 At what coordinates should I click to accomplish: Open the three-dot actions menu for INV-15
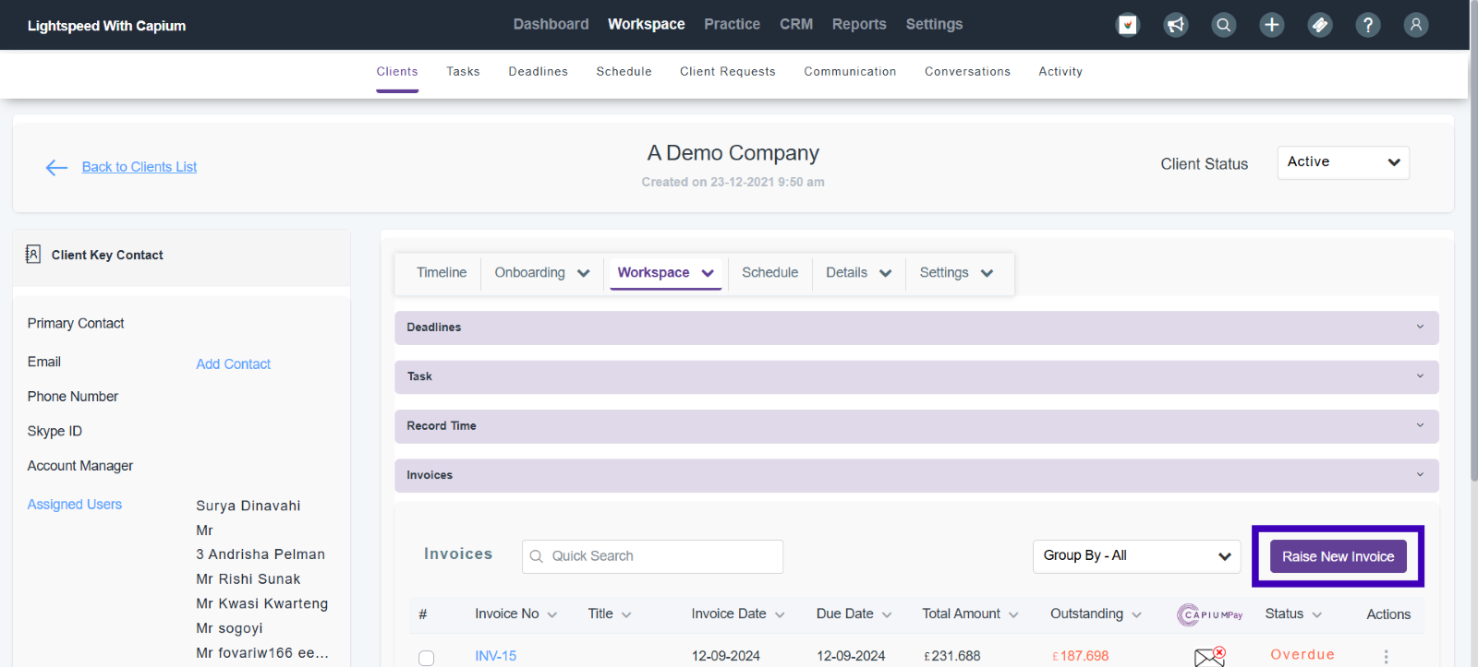[1386, 657]
